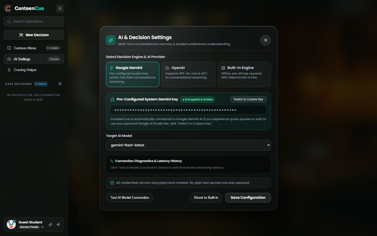Click the past decisions count badge
The height and width of the screenshot is (236, 377).
click(x=60, y=84)
